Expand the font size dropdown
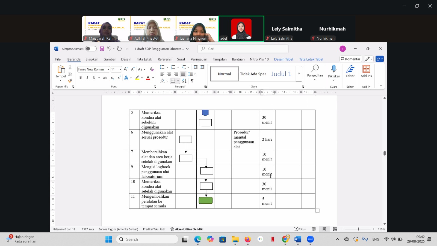Screen dimensions: 437x246 click(x=120, y=69)
